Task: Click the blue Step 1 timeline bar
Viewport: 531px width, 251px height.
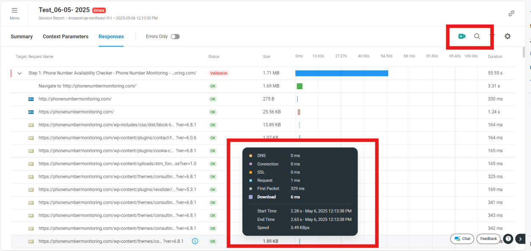Action: pos(342,73)
